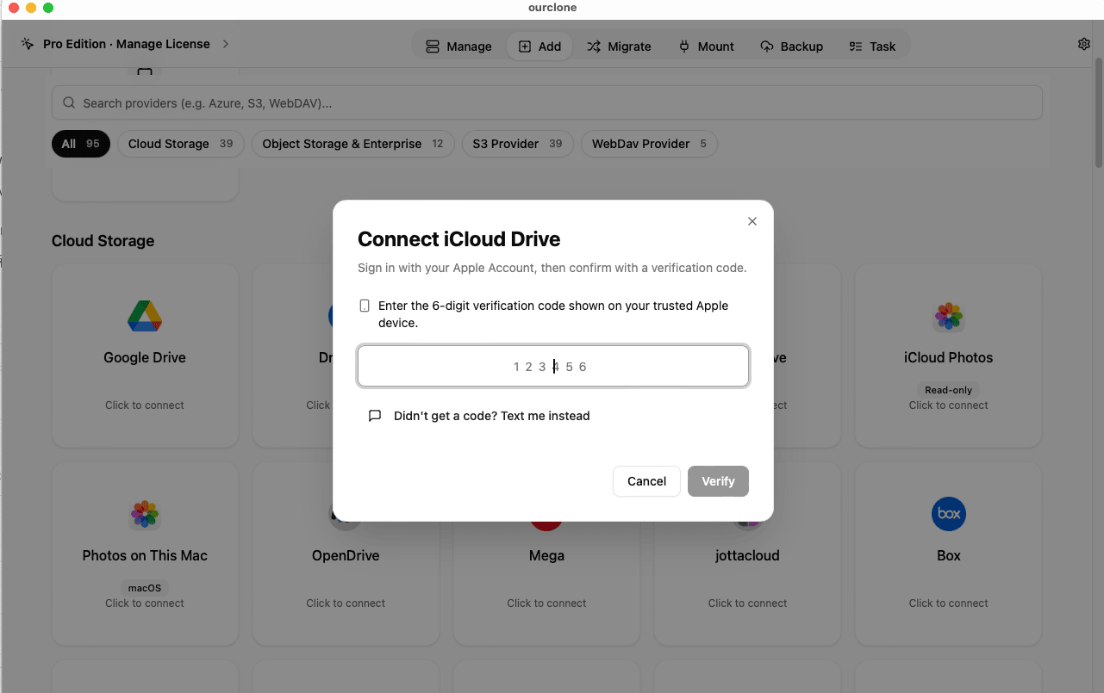Click the iCloud Photos flower icon
This screenshot has width=1104, height=693.
click(948, 317)
